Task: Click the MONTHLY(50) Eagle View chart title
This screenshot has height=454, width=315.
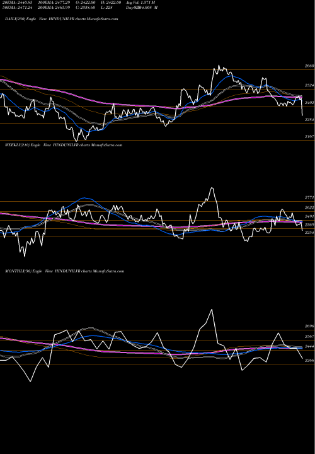Action: tap(64, 271)
